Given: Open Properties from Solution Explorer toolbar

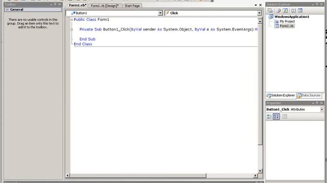Looking at the screenshot, I should 270,11.
